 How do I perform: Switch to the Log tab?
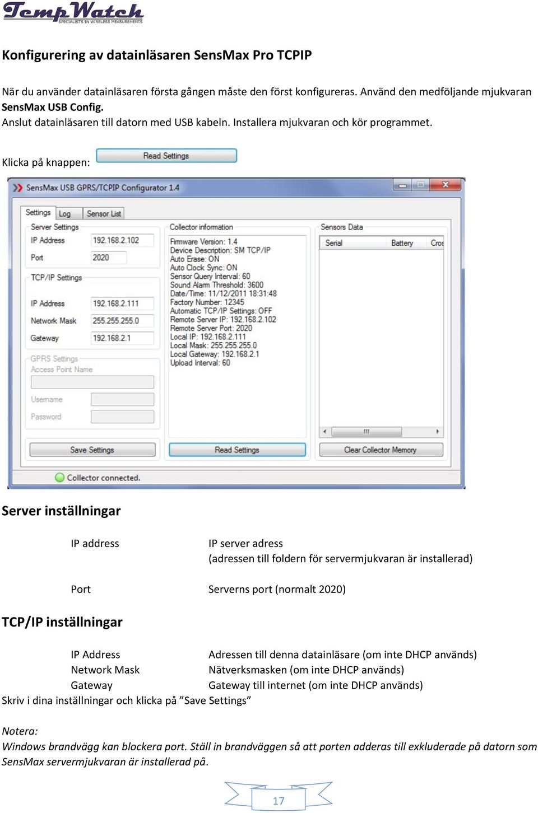click(x=65, y=214)
